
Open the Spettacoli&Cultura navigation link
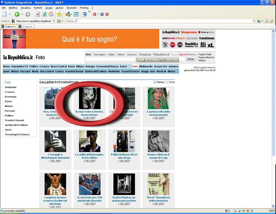(96, 71)
